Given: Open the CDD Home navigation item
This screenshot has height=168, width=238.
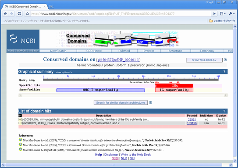Looking at the screenshot, I should point(94,51).
